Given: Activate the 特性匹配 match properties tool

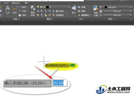Looking at the screenshot, I should [96, 11].
